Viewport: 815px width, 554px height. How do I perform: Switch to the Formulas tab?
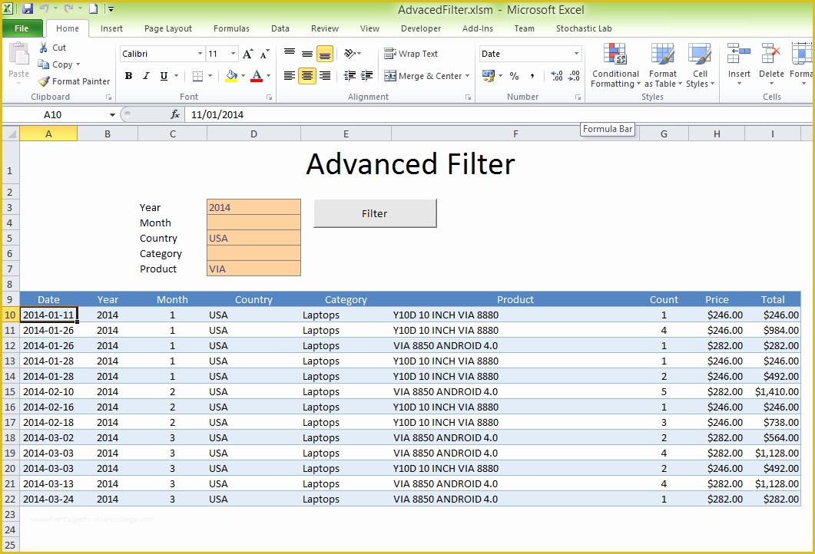[x=231, y=28]
